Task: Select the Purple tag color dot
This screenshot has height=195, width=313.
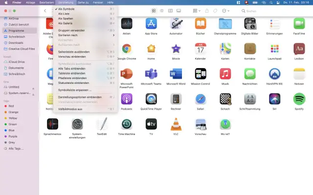Action: coord(5,136)
